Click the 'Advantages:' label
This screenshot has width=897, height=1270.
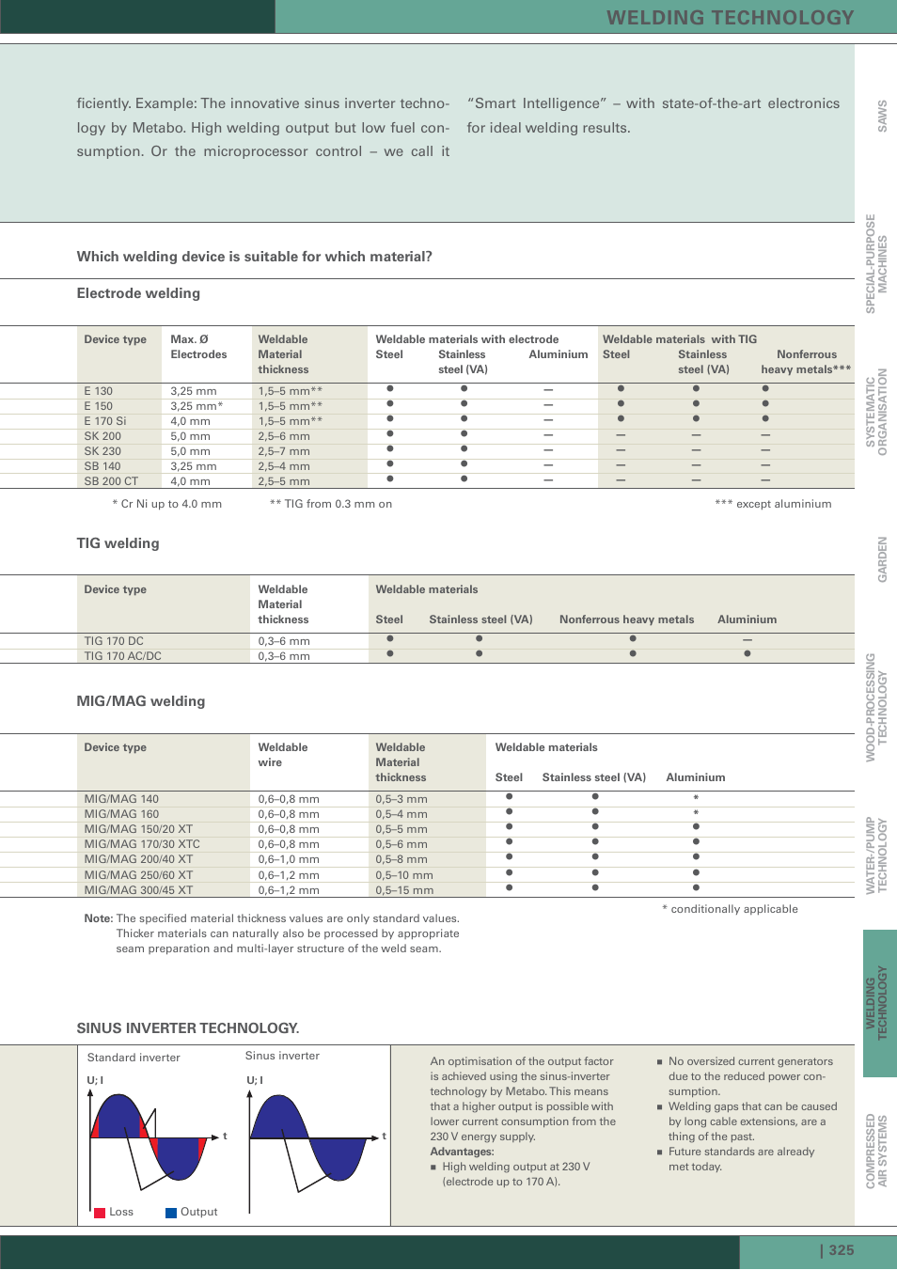462,1152
